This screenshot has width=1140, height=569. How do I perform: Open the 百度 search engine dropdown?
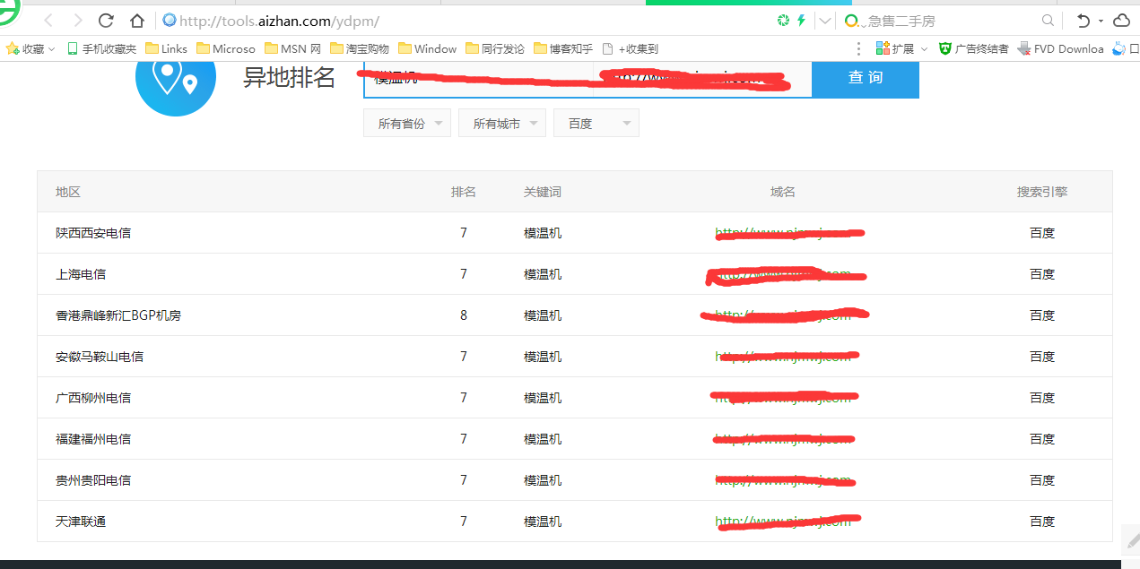(x=596, y=124)
